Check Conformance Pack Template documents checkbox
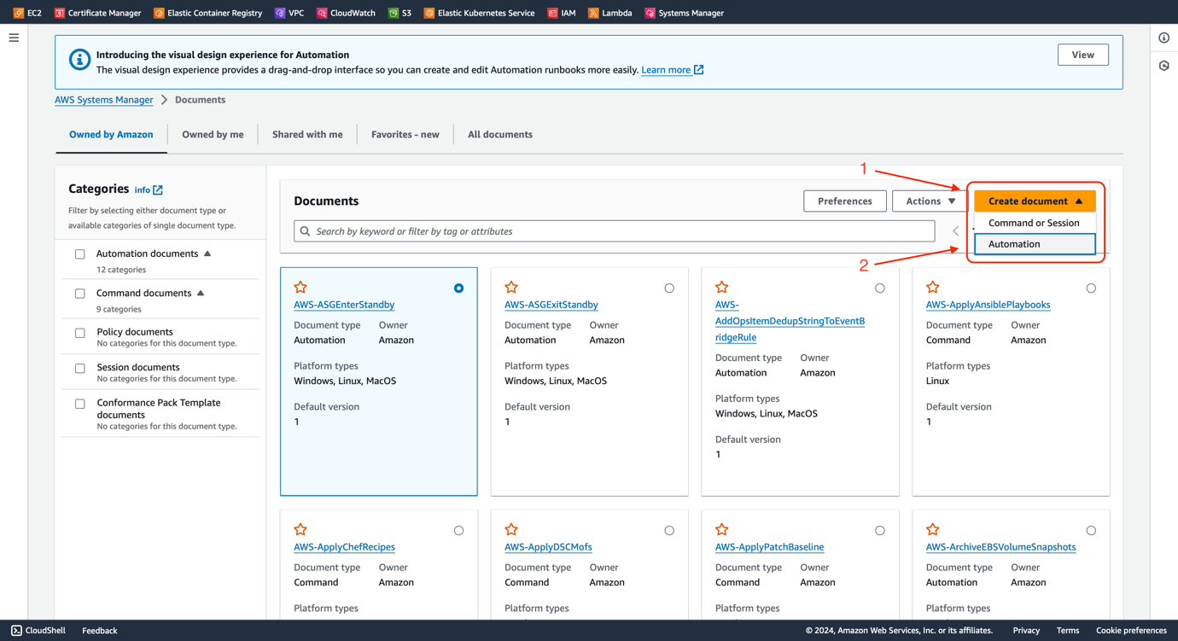 tap(80, 404)
